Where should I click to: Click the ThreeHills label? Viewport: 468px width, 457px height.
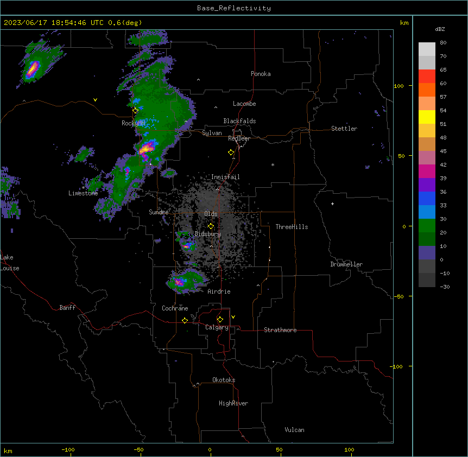(292, 227)
